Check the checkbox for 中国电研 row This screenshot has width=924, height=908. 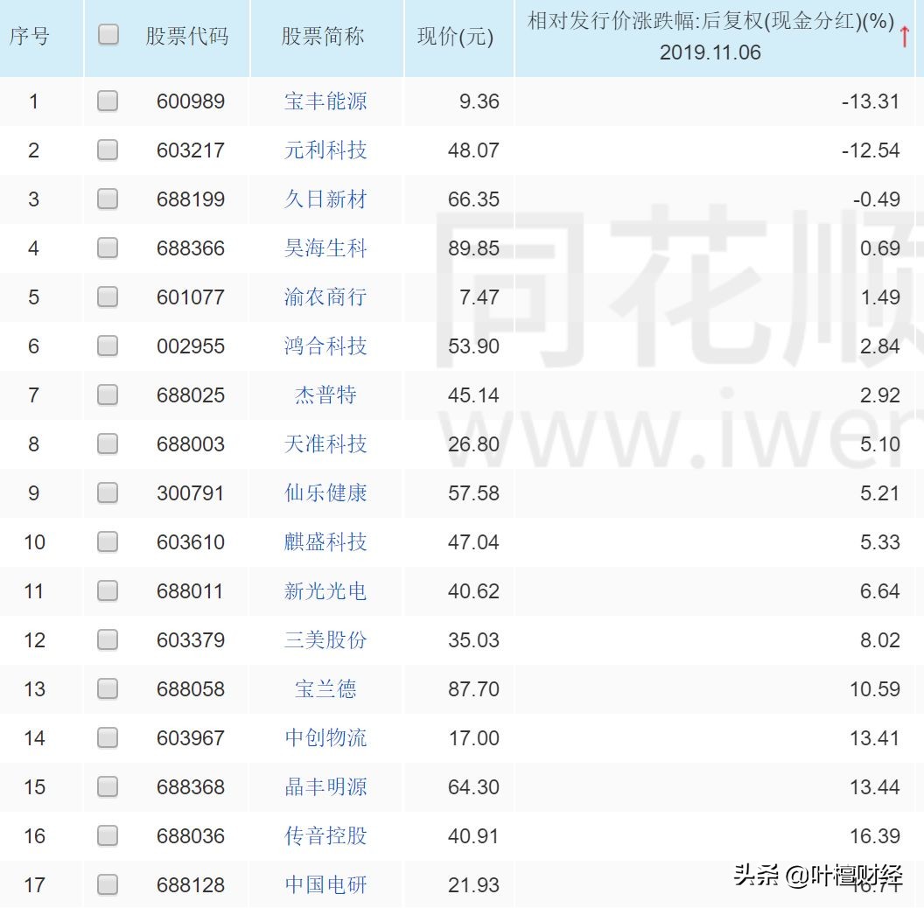coord(107,884)
